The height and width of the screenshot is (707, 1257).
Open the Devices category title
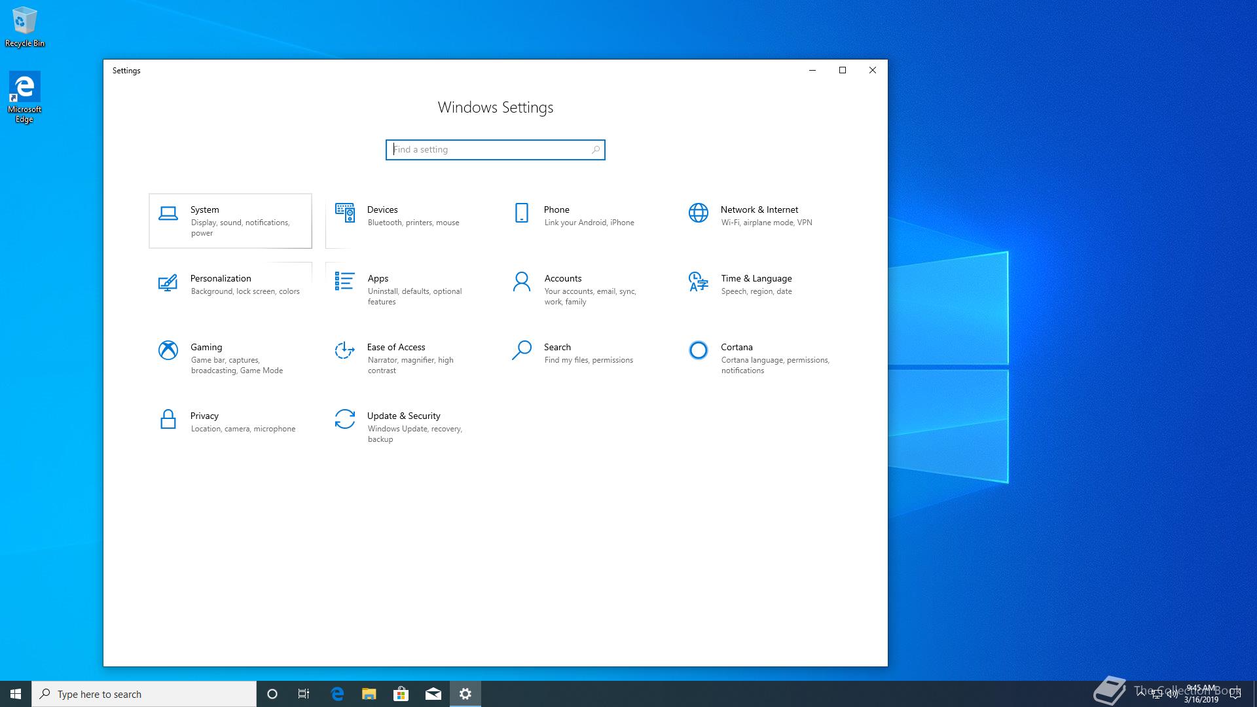click(x=382, y=209)
